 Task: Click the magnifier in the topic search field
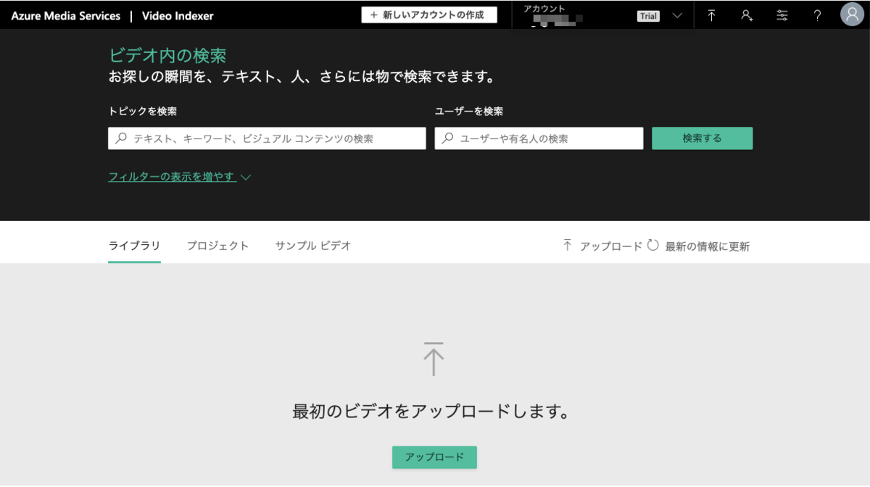pyautogui.click(x=119, y=138)
